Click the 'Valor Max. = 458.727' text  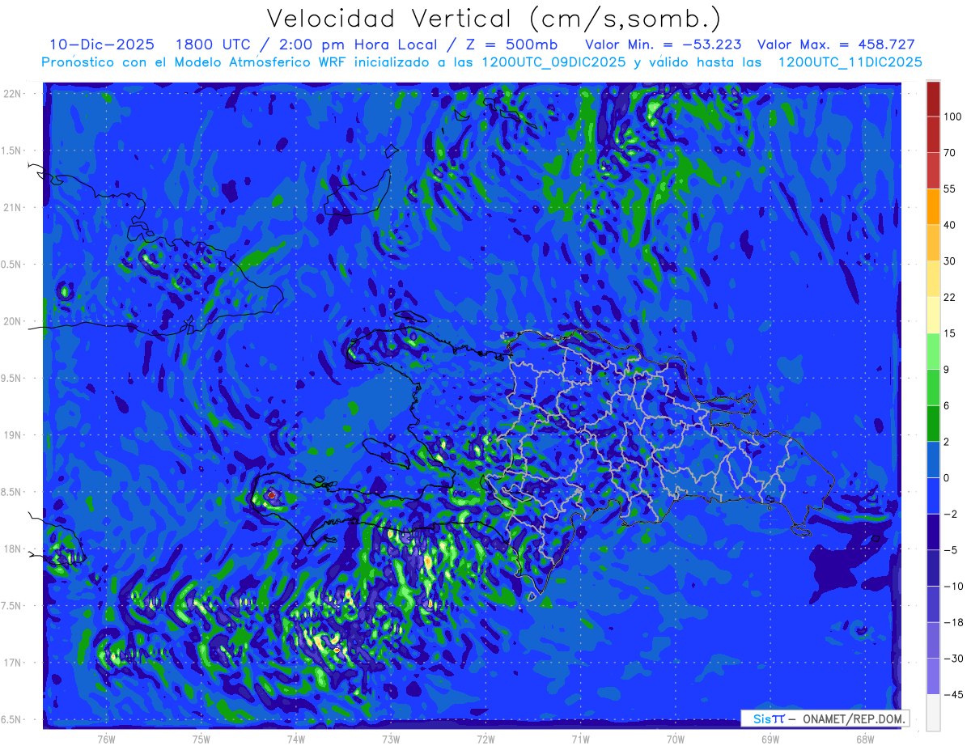836,44
